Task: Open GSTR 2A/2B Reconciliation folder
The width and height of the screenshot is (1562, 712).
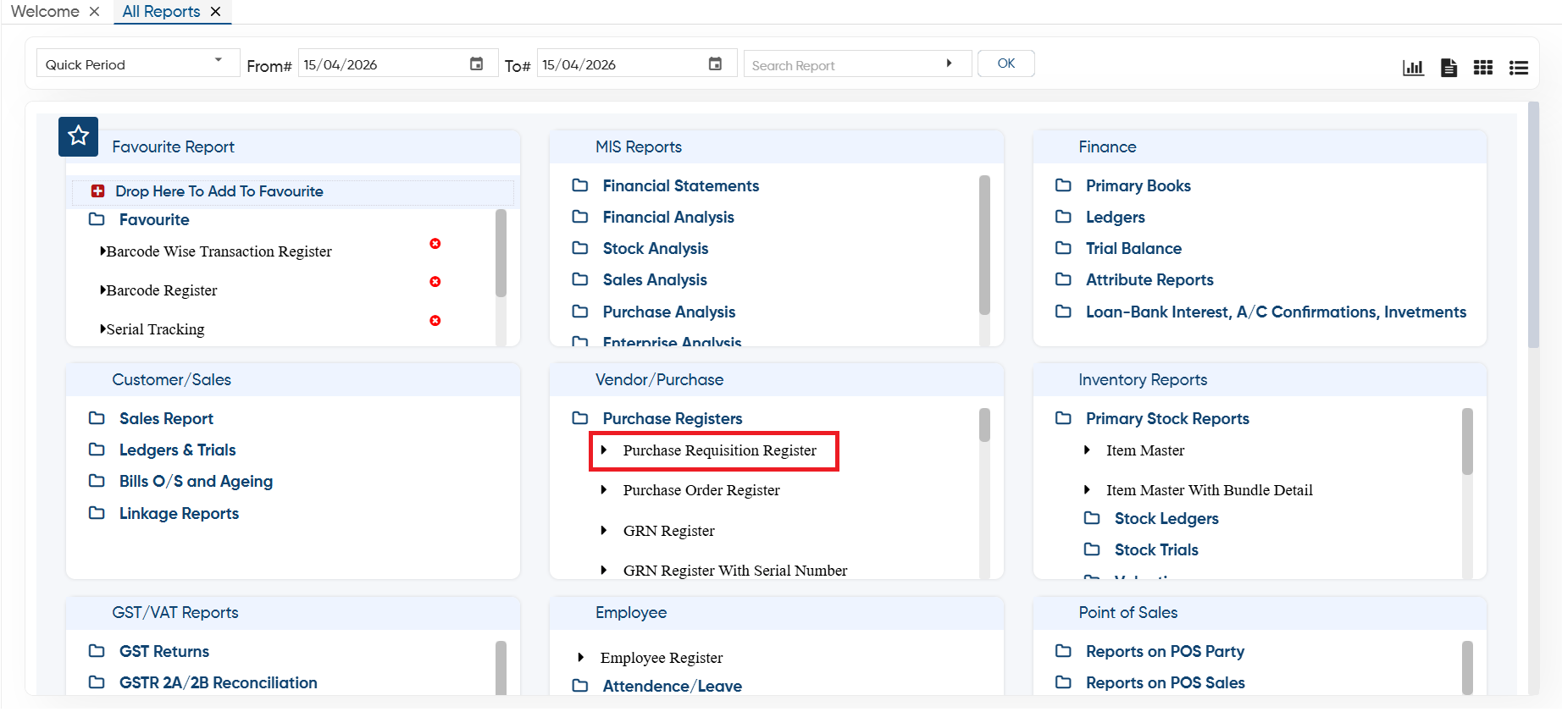Action: pos(219,682)
